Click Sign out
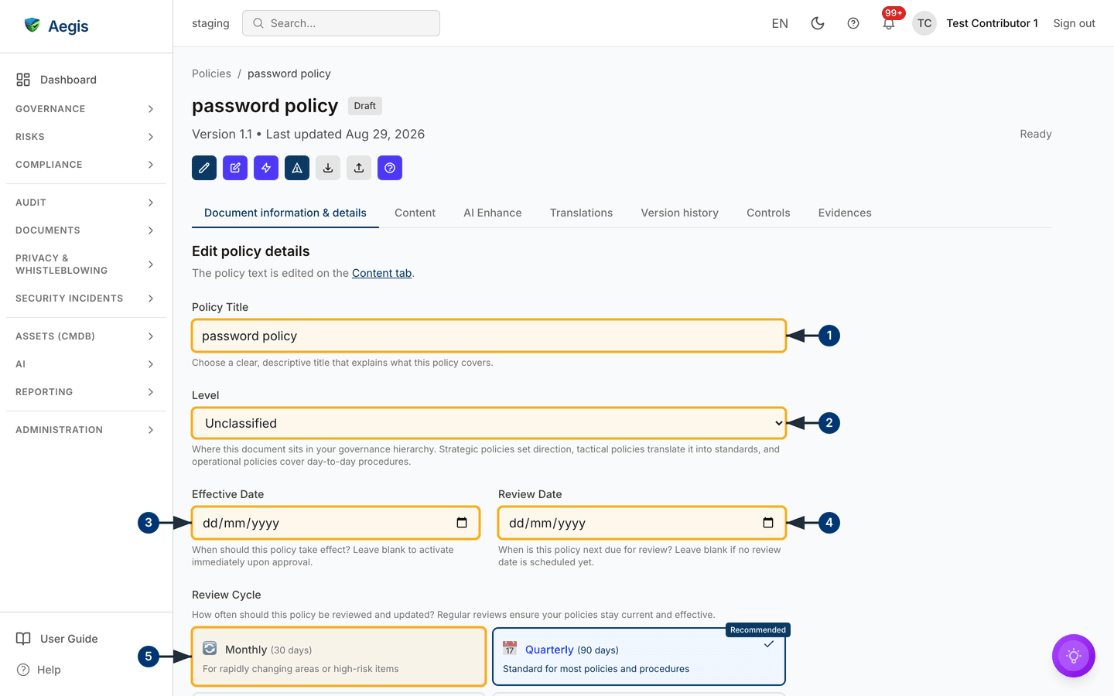 click(1074, 23)
